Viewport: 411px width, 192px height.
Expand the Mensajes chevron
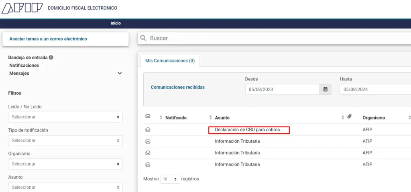pos(120,74)
